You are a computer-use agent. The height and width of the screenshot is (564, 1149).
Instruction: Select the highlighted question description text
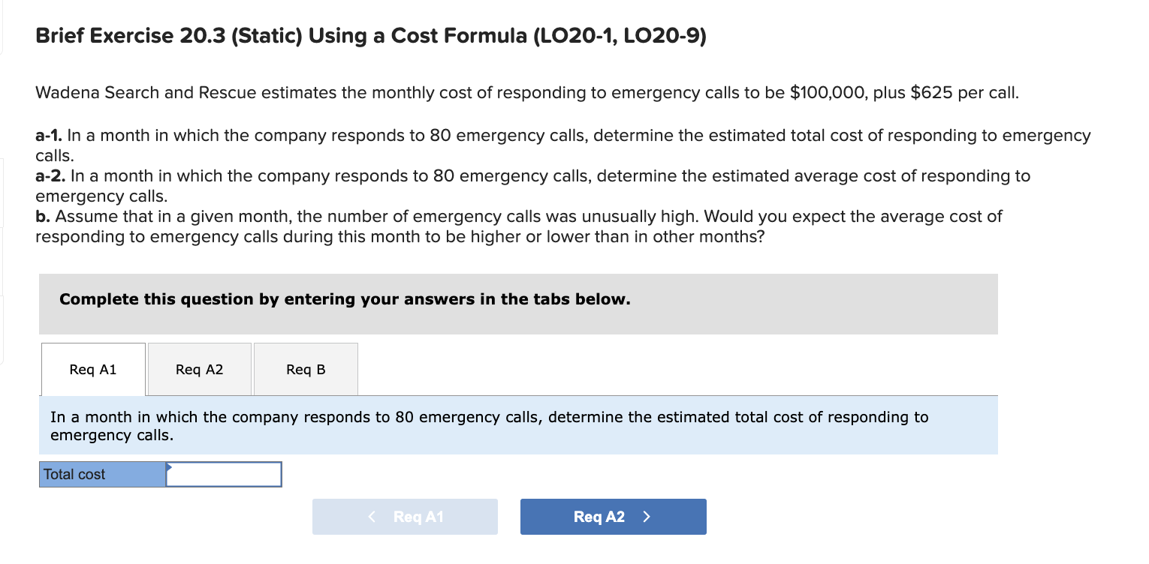tap(489, 425)
